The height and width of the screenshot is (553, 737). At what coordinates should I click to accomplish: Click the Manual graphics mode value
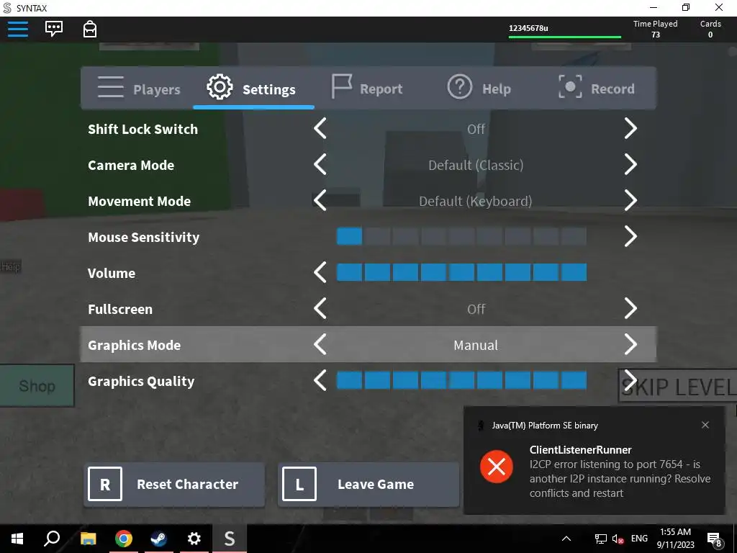[x=476, y=345]
